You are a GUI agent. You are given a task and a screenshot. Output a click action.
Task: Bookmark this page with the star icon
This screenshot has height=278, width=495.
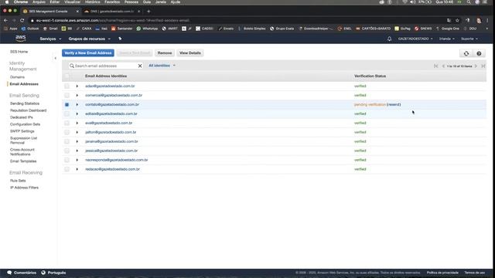click(x=457, y=21)
